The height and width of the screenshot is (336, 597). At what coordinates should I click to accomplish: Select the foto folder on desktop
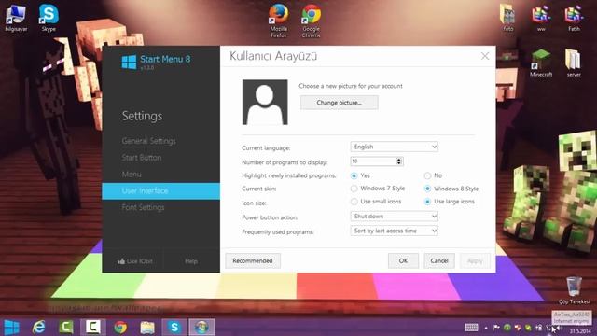pyautogui.click(x=507, y=18)
